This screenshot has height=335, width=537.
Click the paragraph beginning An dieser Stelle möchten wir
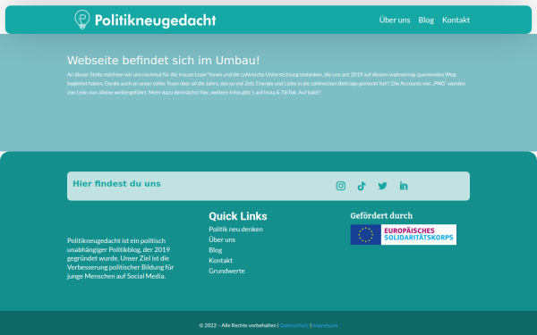[x=266, y=83]
